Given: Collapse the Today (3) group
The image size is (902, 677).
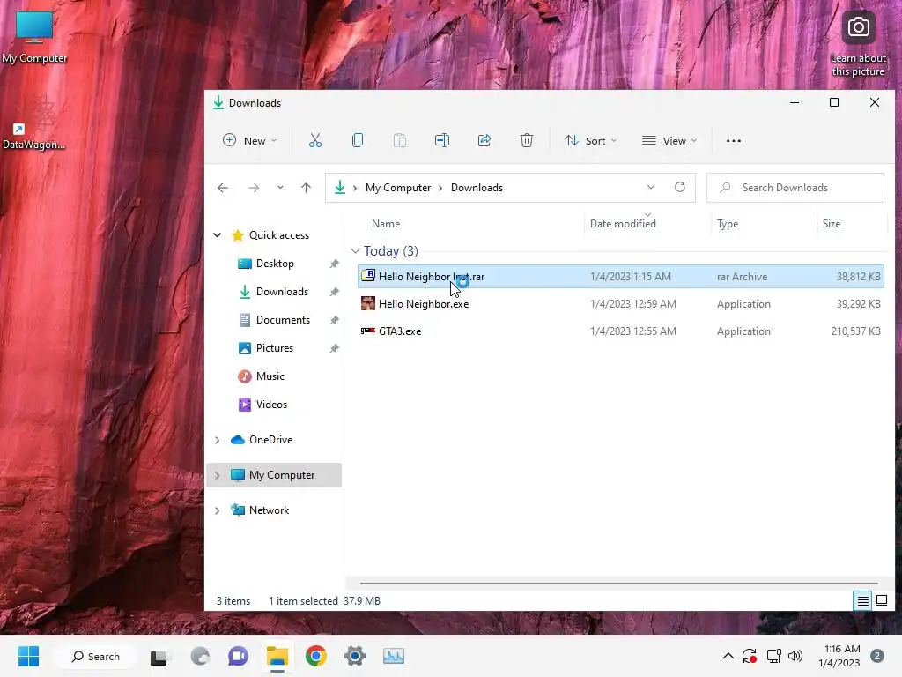Looking at the screenshot, I should click(x=355, y=251).
